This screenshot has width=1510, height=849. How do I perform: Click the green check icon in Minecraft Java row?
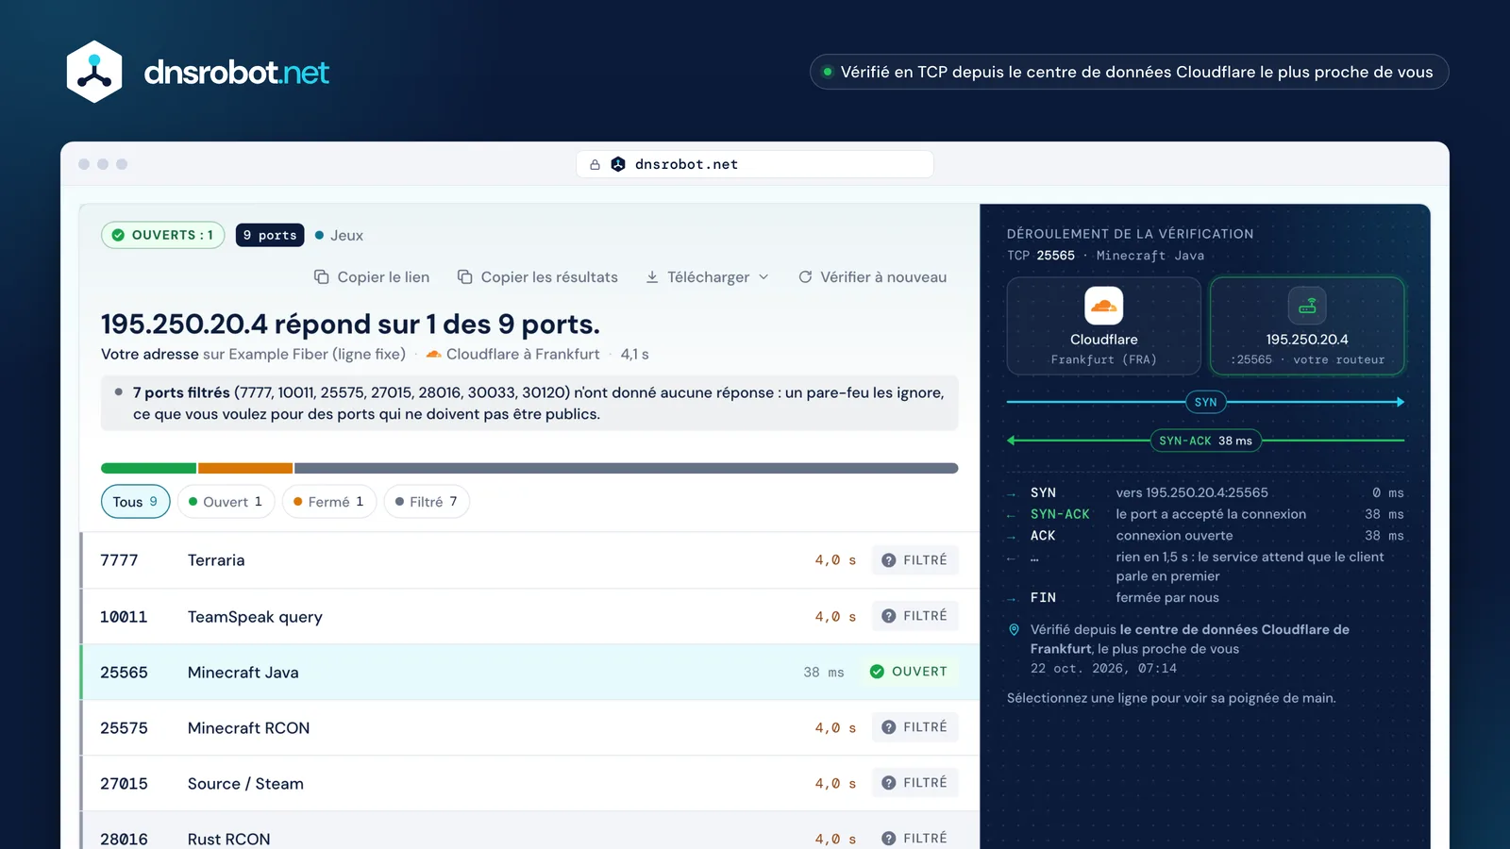click(877, 672)
